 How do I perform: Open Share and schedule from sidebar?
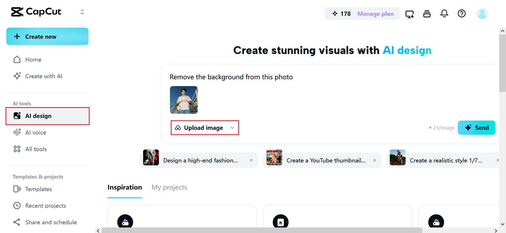[51, 222]
